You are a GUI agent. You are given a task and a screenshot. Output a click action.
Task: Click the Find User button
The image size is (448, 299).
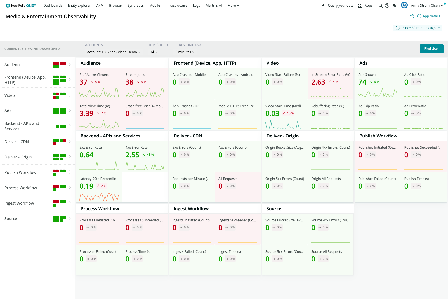[x=431, y=48]
